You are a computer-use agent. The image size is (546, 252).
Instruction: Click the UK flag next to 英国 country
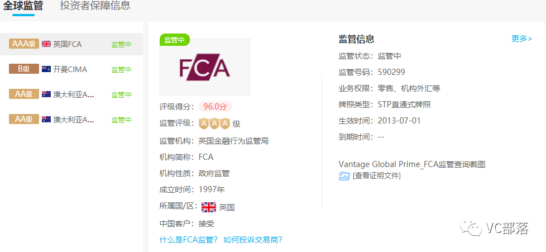click(x=209, y=207)
